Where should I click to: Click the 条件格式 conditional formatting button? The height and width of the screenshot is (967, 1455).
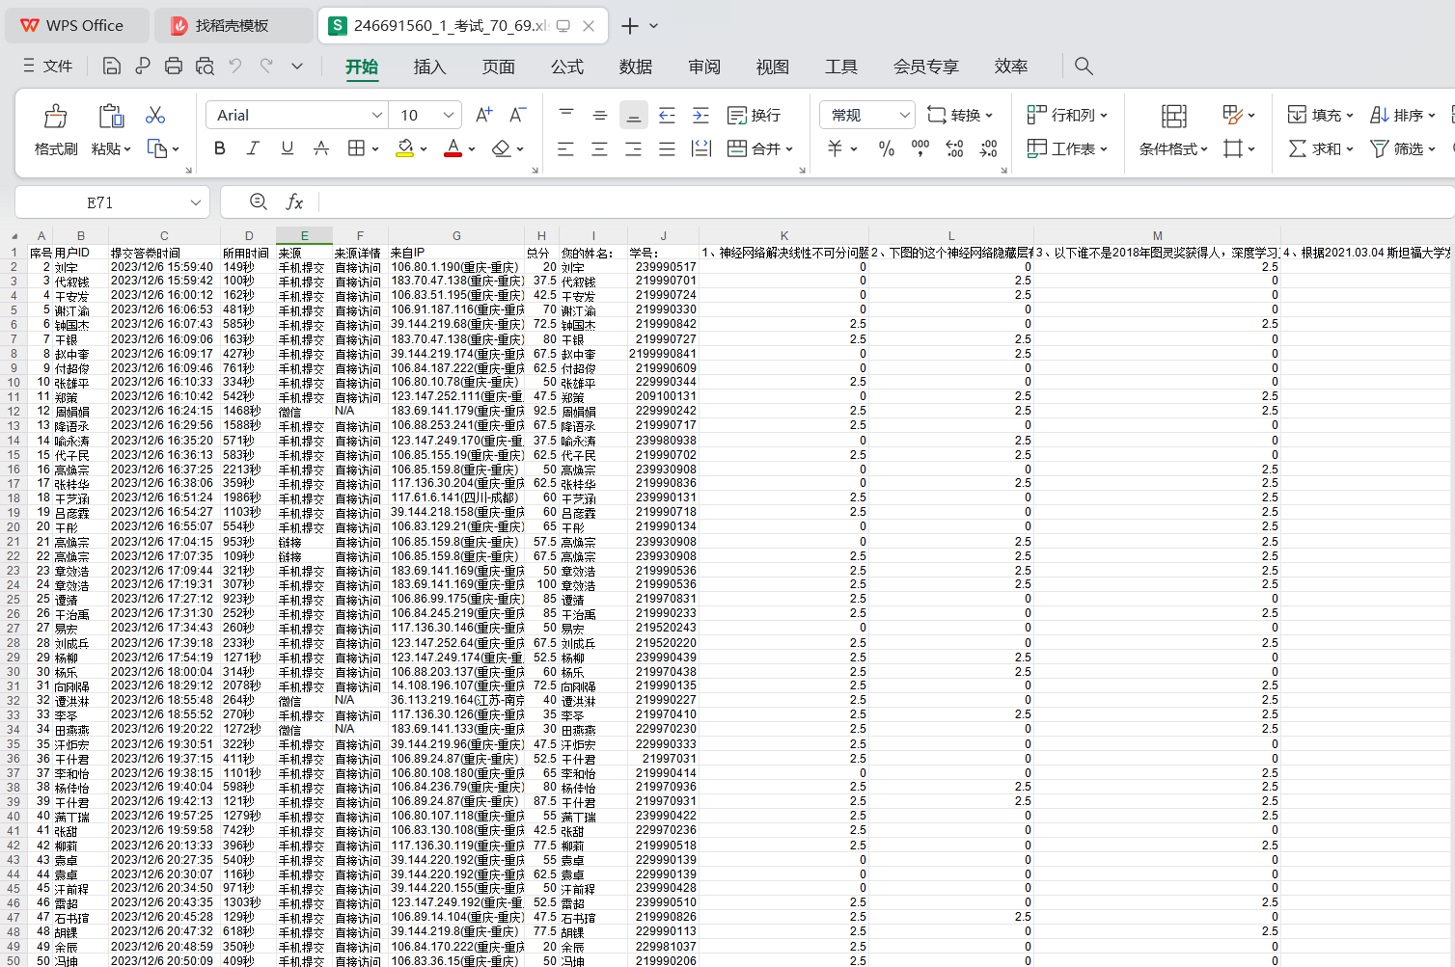click(1173, 129)
